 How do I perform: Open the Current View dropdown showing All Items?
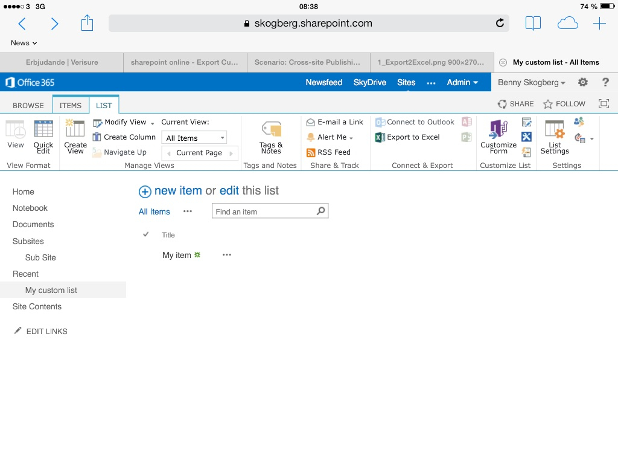(194, 137)
